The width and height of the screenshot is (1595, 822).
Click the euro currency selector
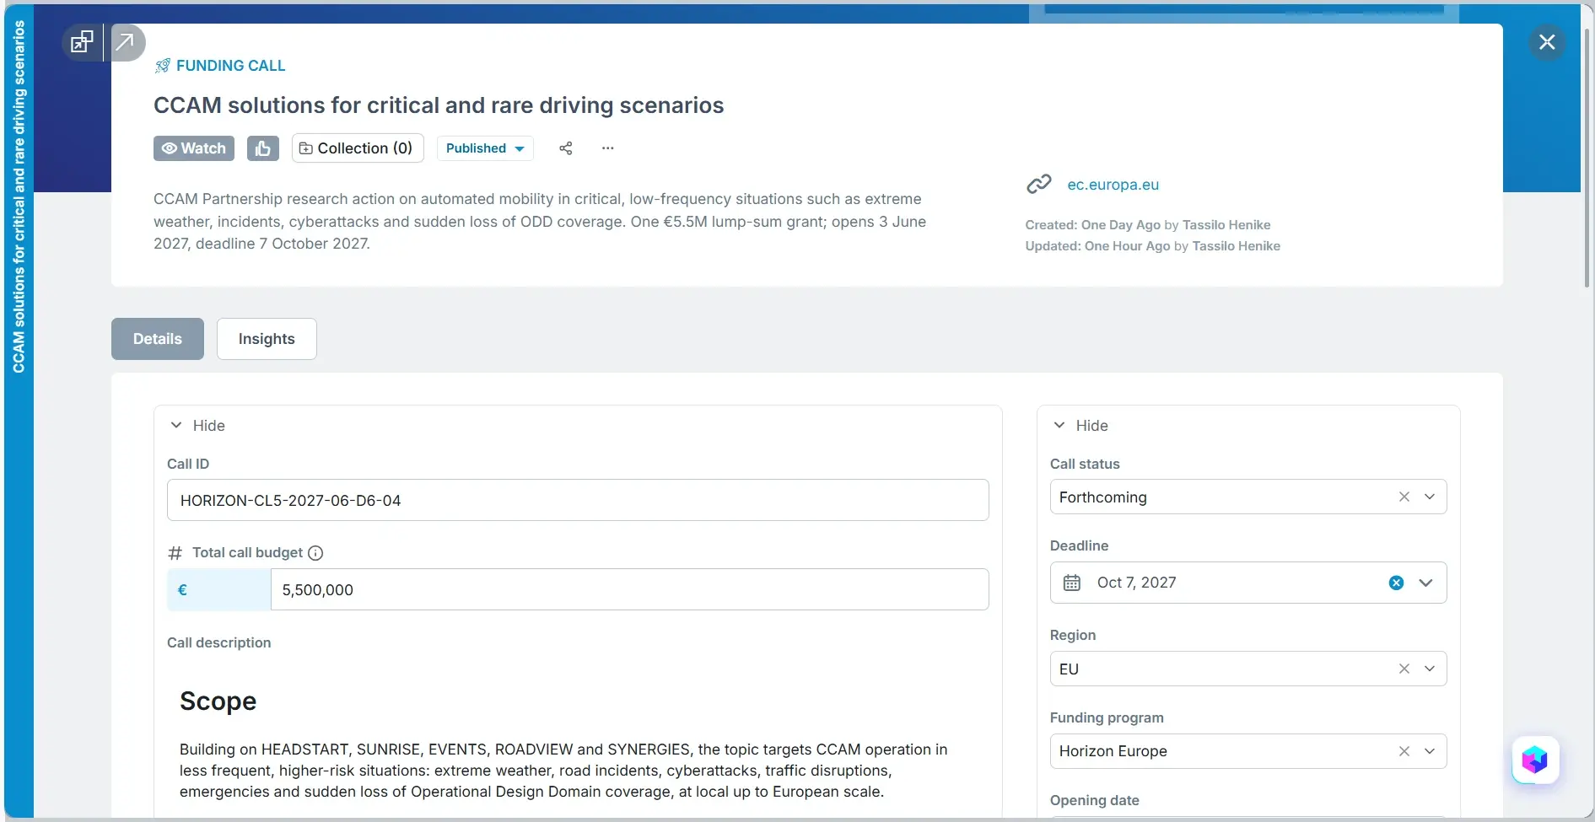219,589
